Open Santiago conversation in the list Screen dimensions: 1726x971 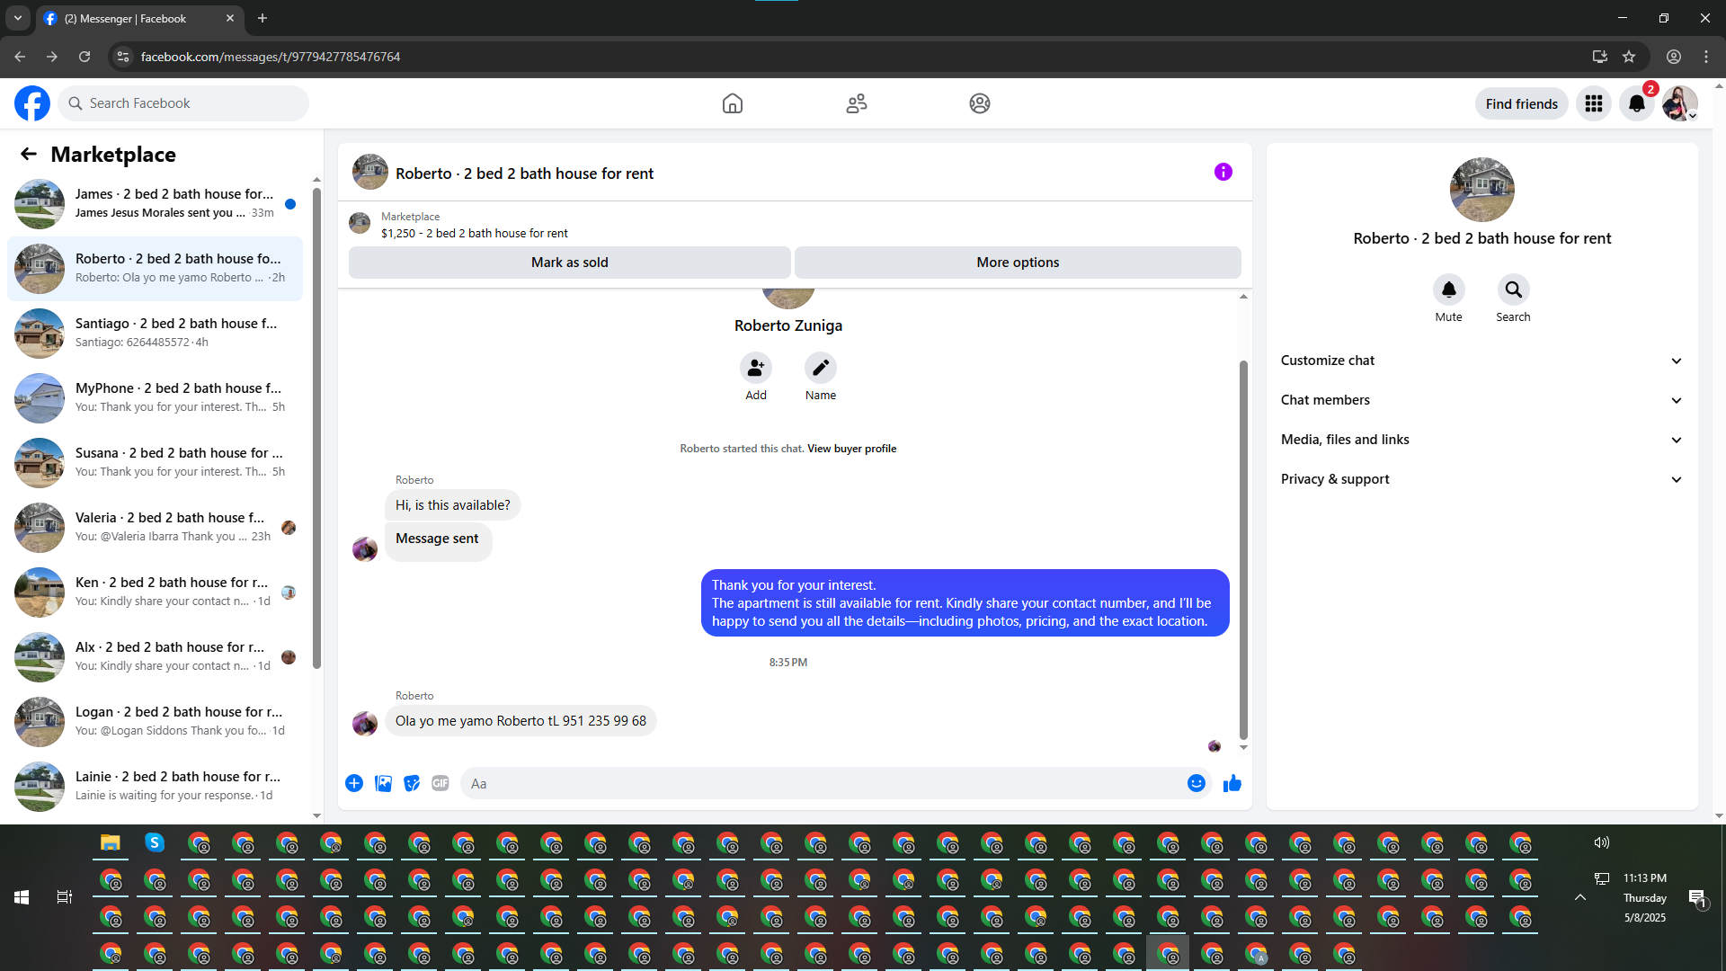(x=155, y=334)
